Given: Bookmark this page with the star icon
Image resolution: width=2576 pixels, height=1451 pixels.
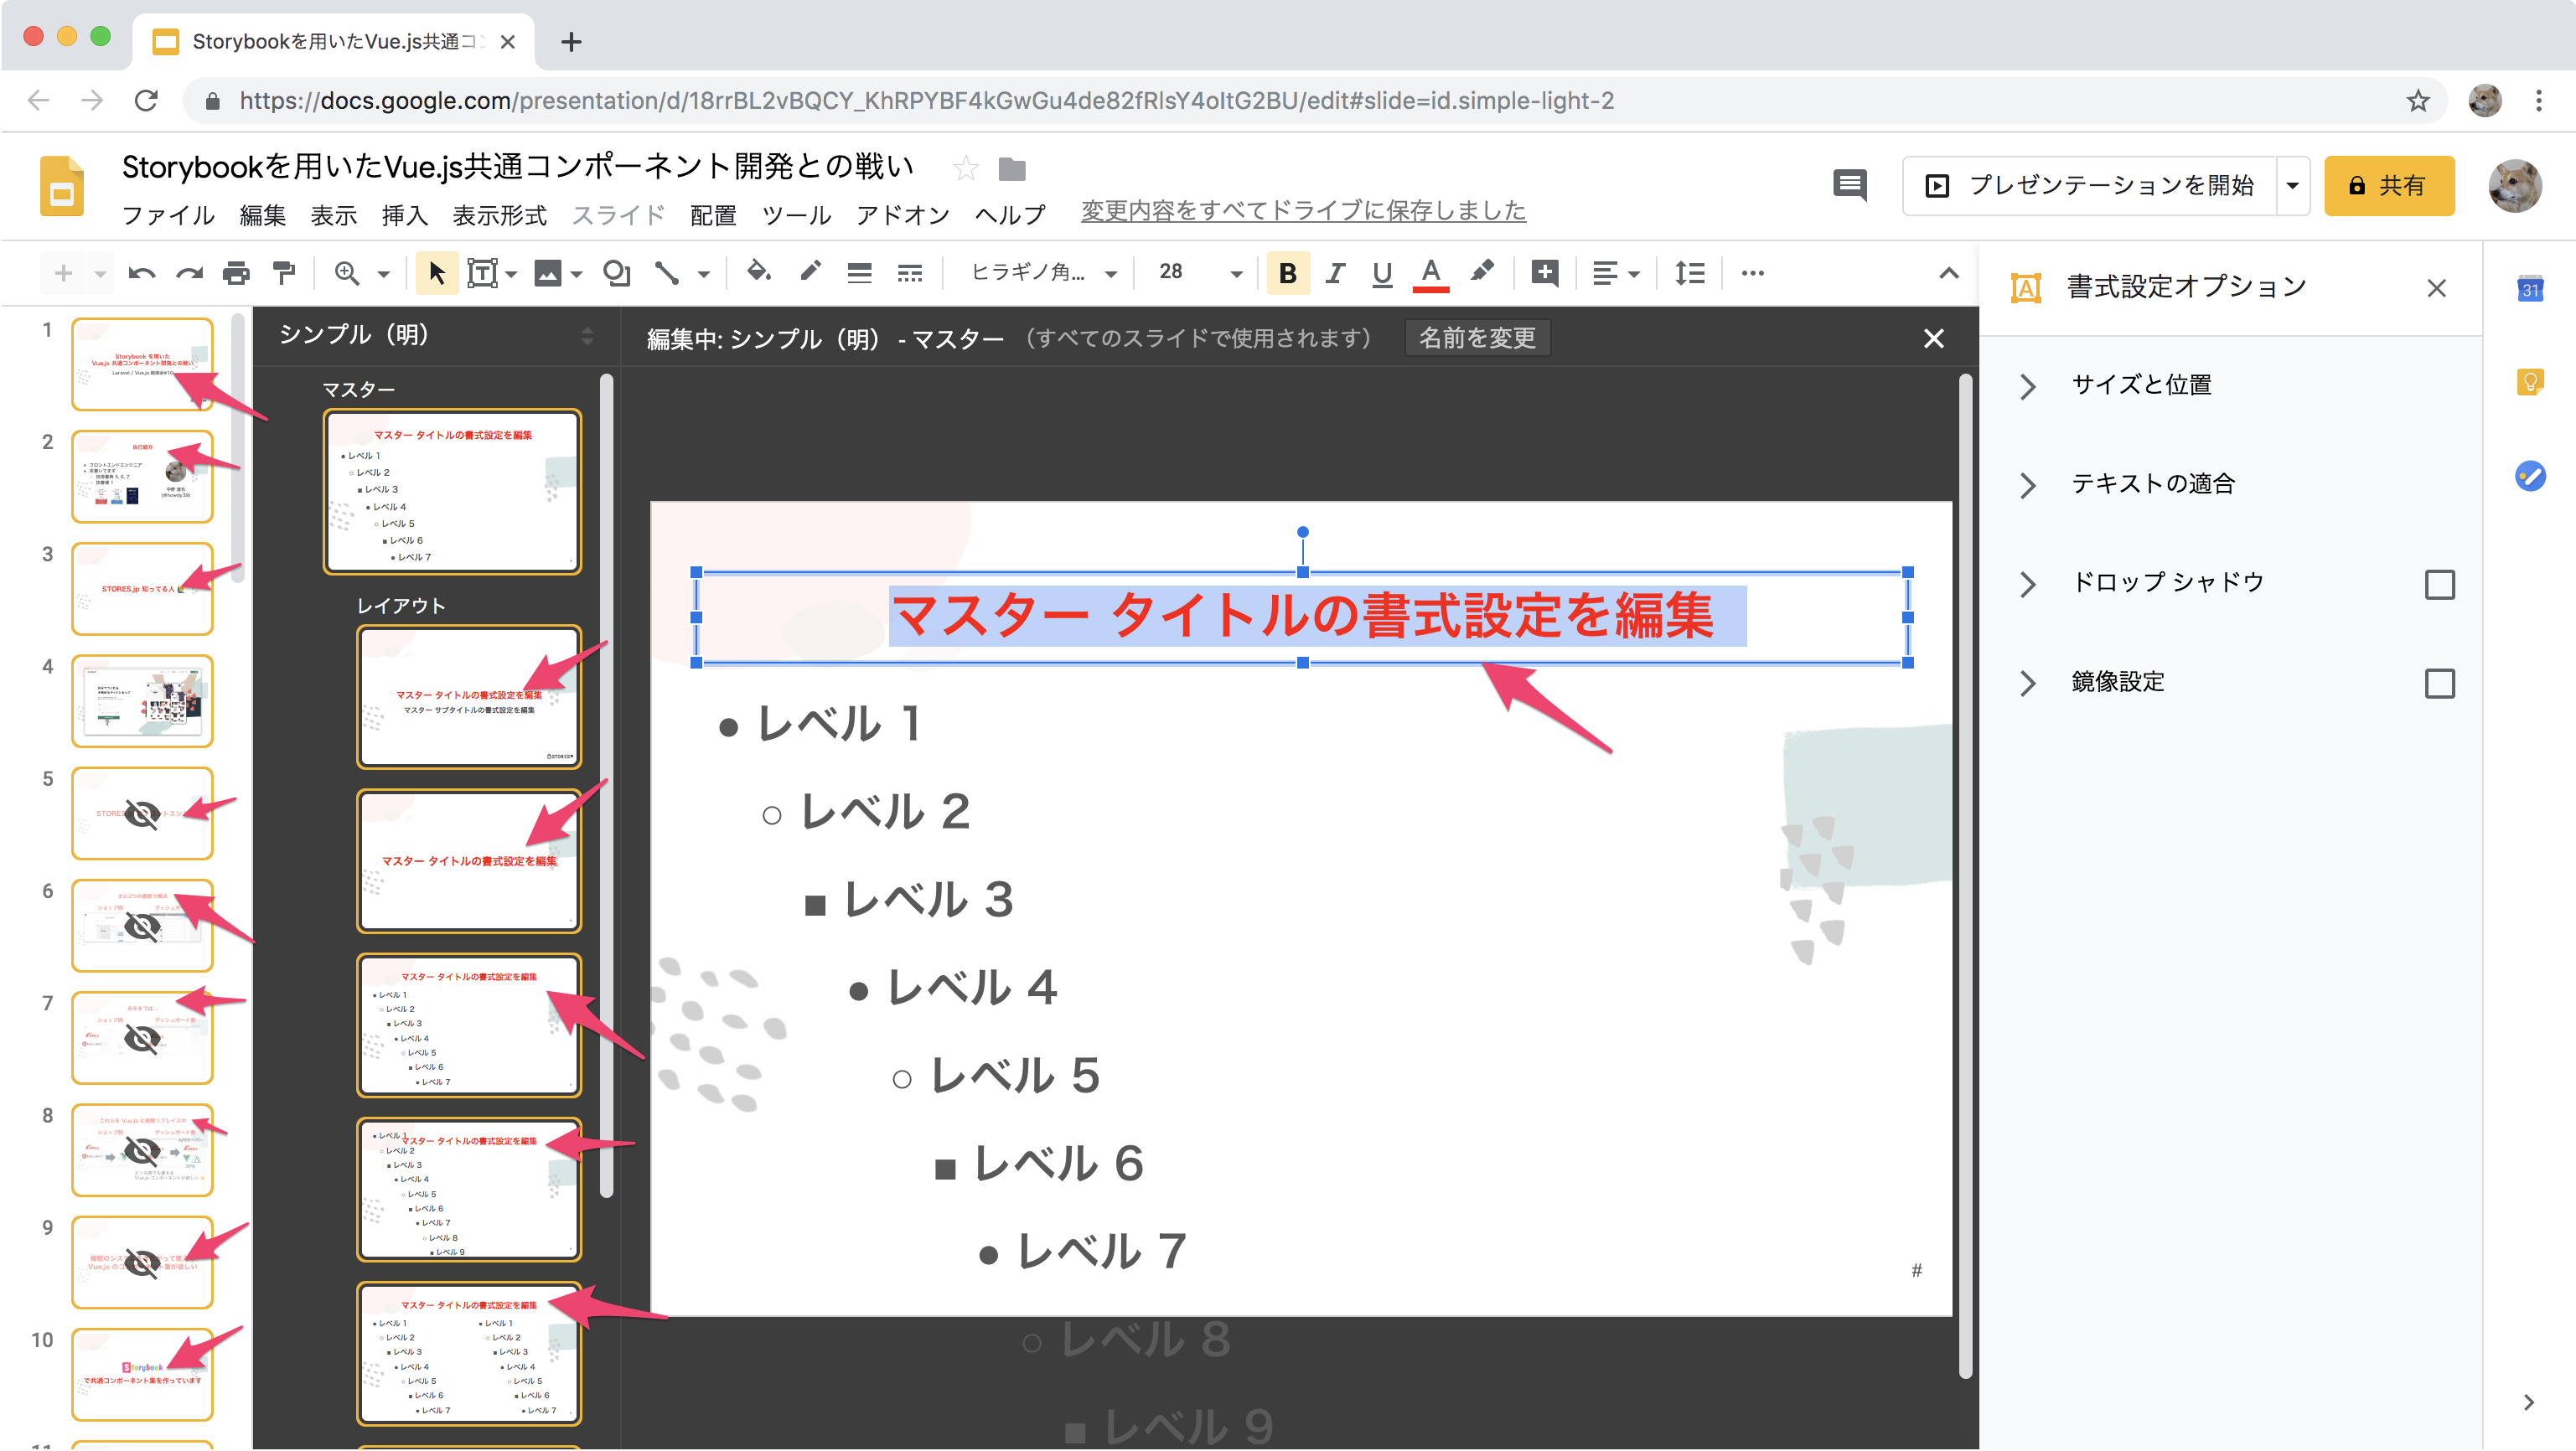Looking at the screenshot, I should coord(2417,101).
